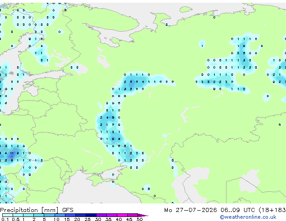
Task: Click the '20' legend scale label
Action: 77,219
